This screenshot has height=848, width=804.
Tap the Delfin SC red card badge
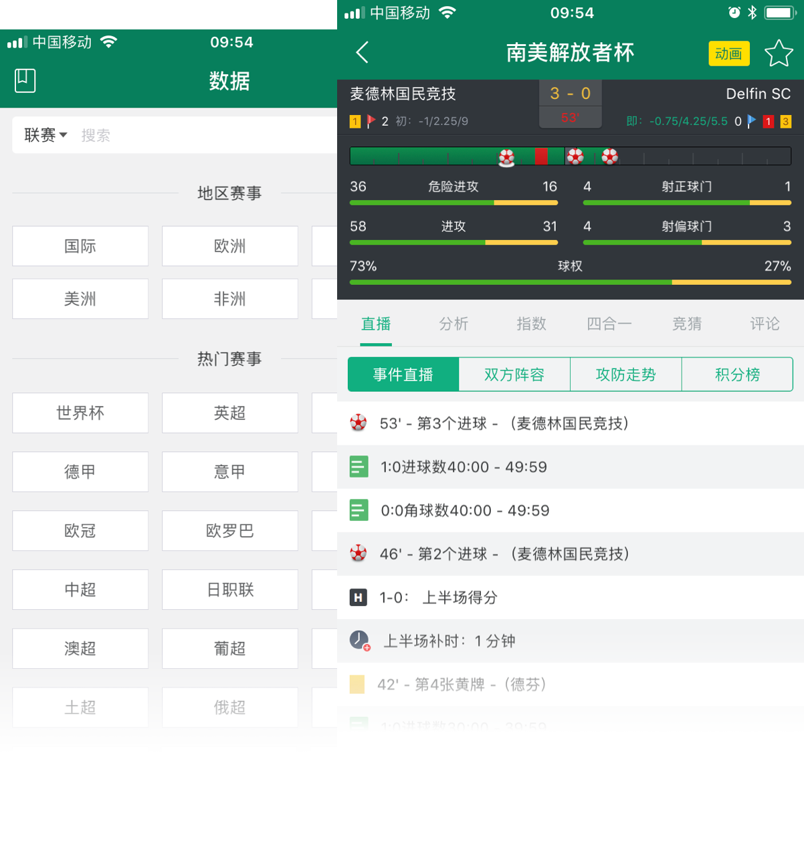tap(769, 121)
